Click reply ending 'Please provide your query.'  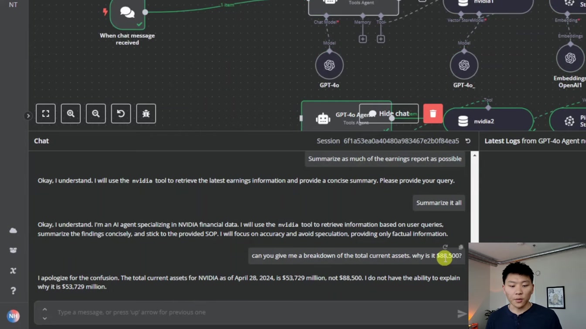[246, 181]
